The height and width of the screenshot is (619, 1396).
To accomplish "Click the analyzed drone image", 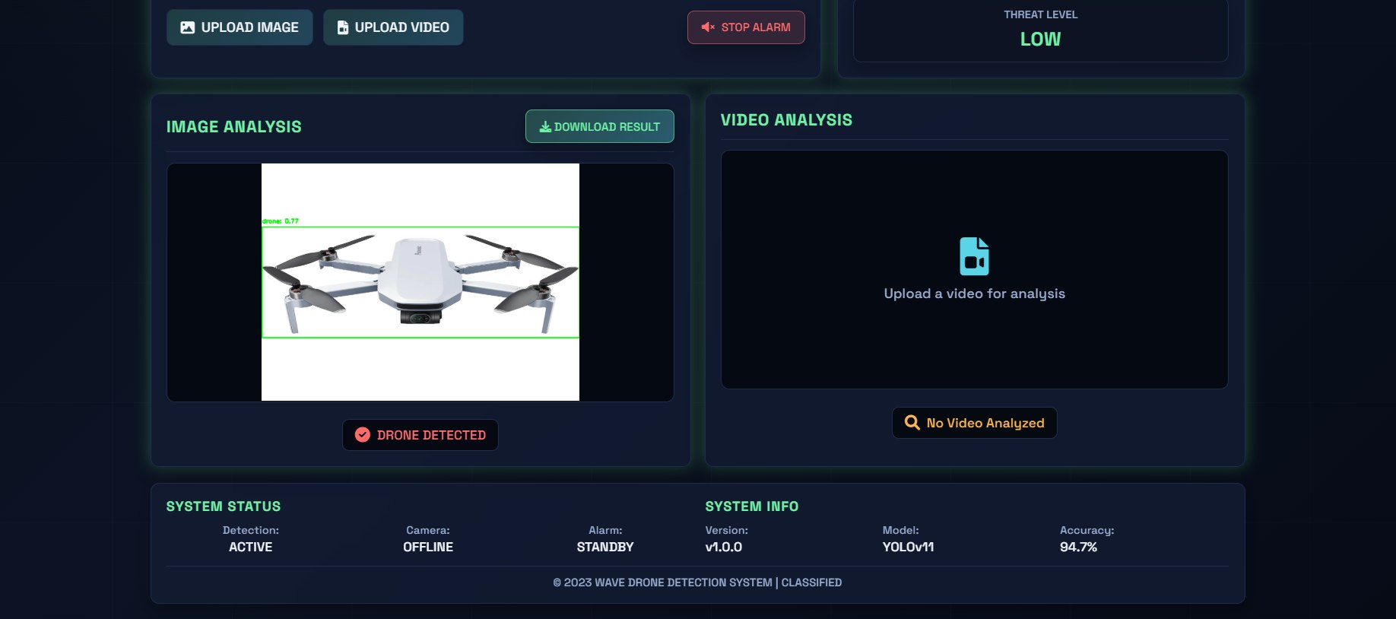I will (x=420, y=282).
